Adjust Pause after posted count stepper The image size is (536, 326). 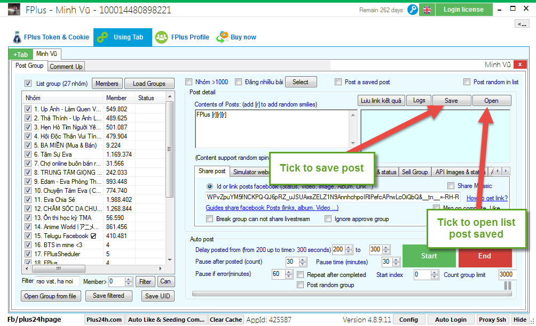(x=303, y=262)
